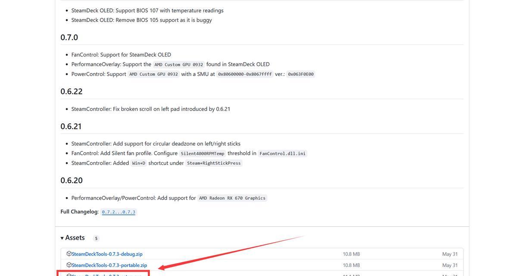517x276 pixels.
Task: Click the 10.8 MB size of portable.zip
Action: point(352,265)
